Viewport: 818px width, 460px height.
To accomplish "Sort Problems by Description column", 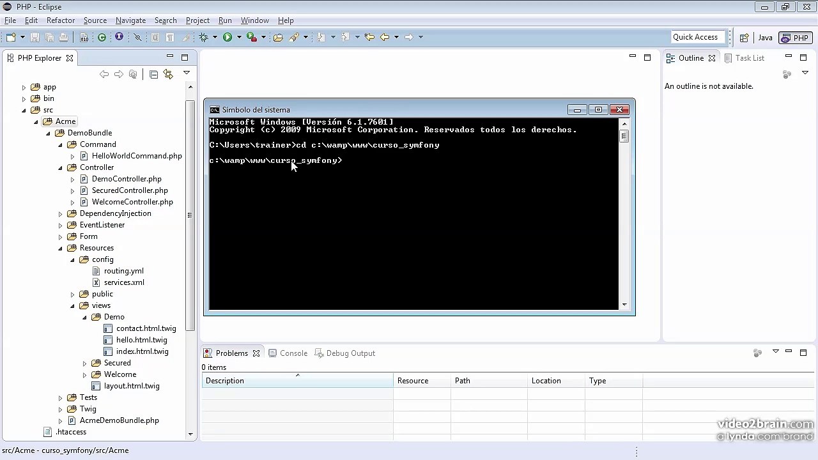I will (297, 381).
